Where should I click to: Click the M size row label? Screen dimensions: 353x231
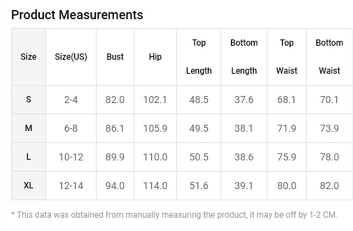click(28, 128)
